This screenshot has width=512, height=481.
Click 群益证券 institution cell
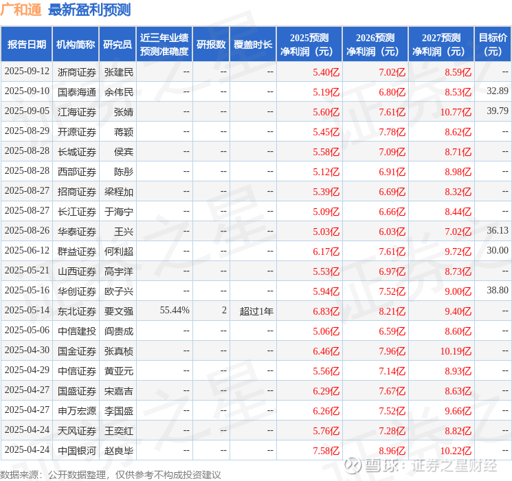(77, 251)
